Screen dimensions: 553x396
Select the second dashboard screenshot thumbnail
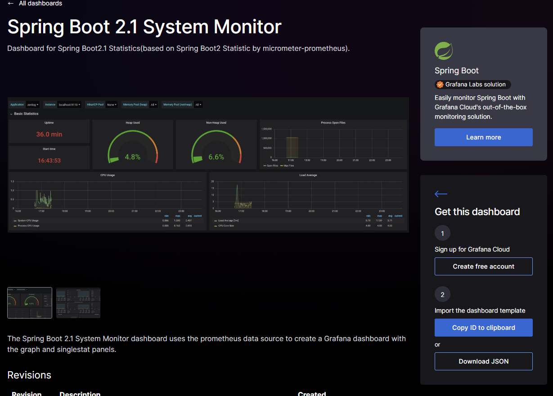point(78,303)
